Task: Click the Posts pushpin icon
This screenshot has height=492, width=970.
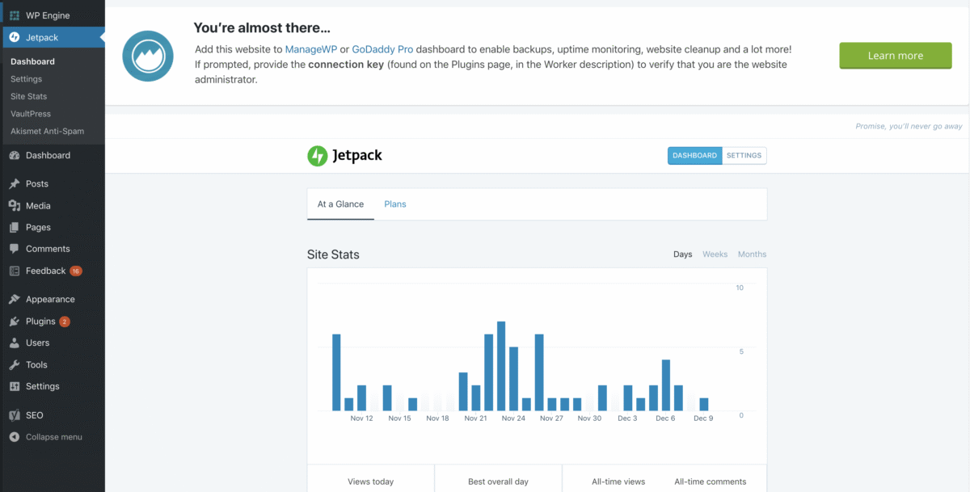Action: click(15, 184)
